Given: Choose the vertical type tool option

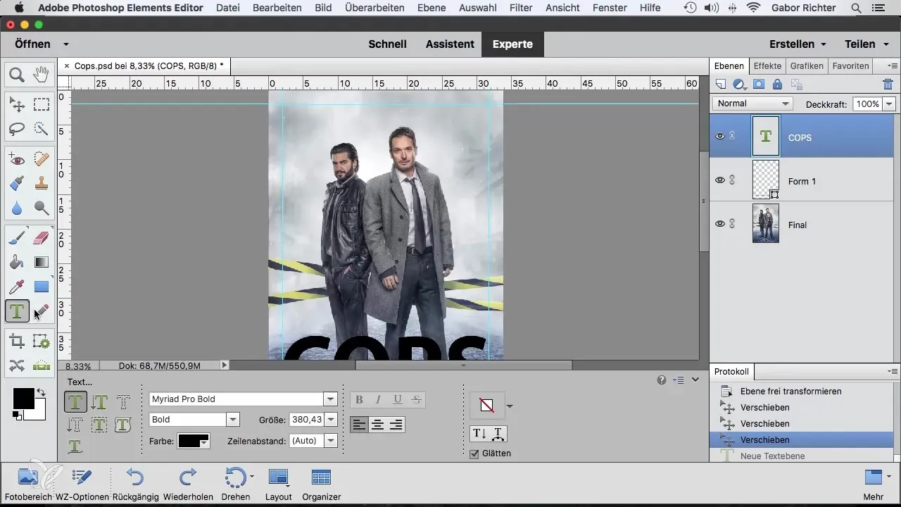Looking at the screenshot, I should coord(99,402).
